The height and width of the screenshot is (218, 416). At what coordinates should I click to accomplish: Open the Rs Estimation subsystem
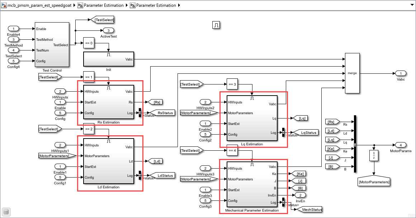point(109,102)
